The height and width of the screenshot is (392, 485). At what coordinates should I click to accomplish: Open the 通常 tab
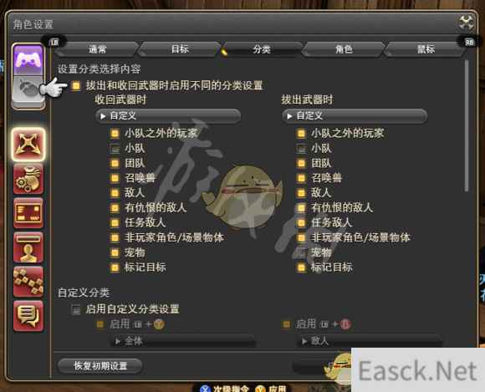pos(97,49)
